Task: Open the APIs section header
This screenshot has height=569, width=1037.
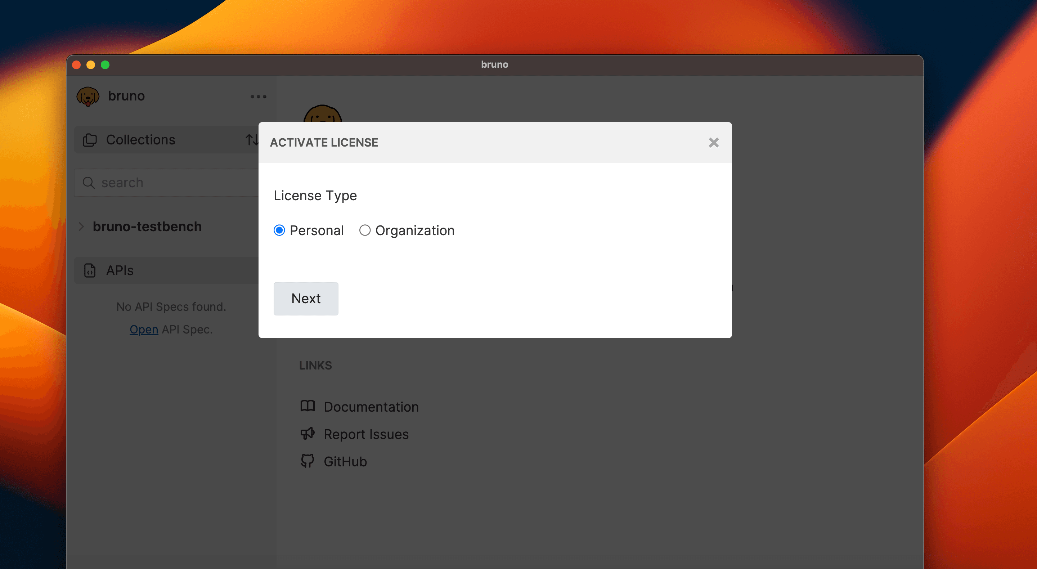Action: tap(167, 270)
